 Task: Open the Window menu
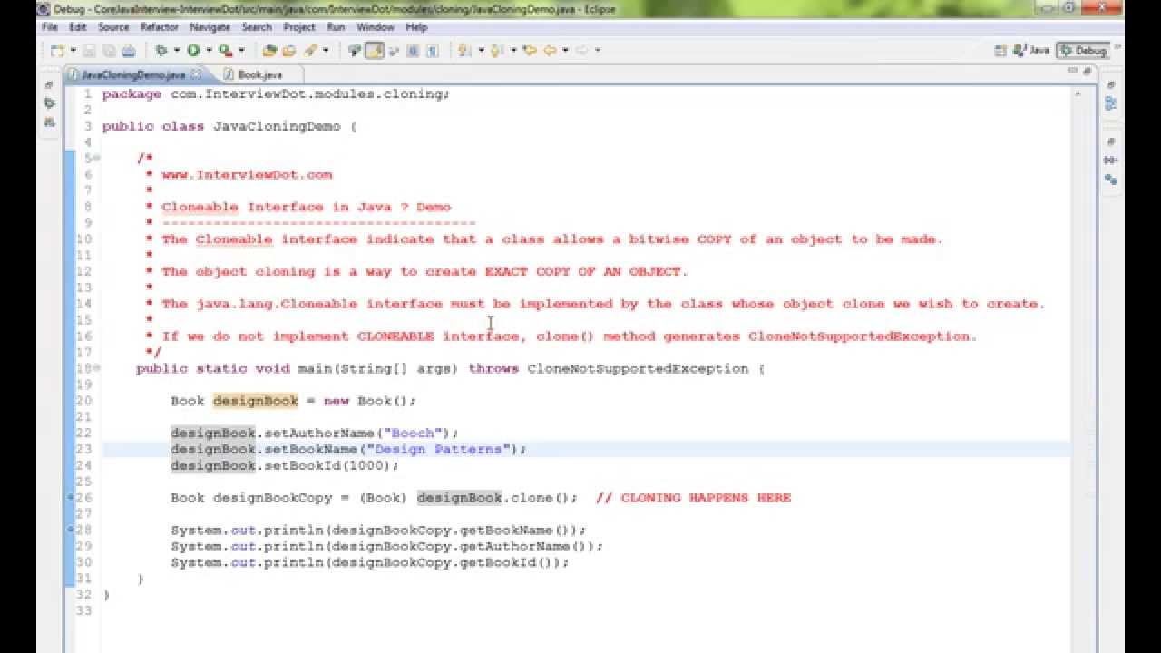pyautogui.click(x=376, y=27)
